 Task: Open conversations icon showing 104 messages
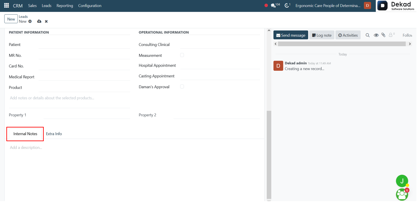pos(275,5)
